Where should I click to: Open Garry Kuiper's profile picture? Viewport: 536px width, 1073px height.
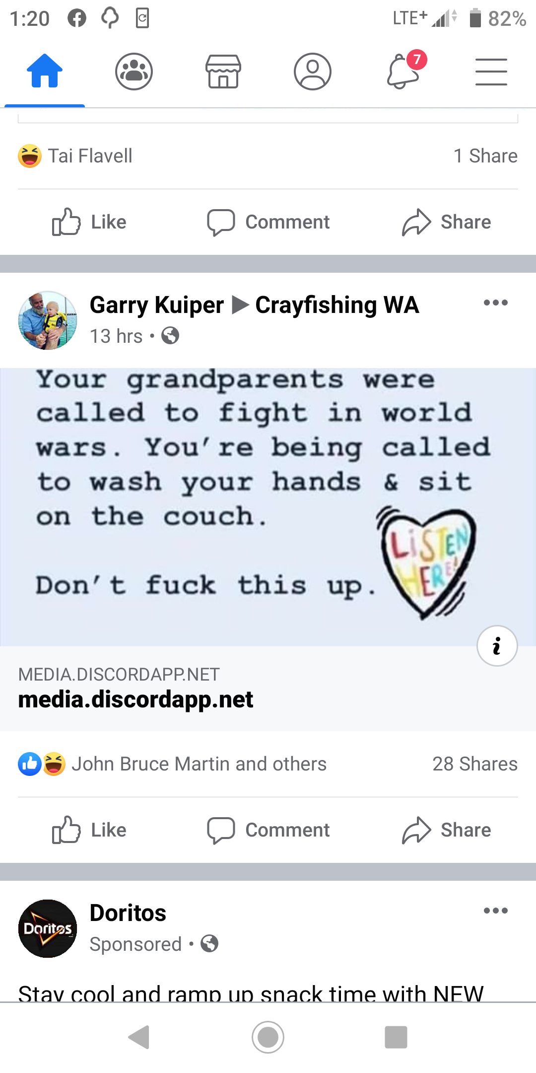(48, 320)
